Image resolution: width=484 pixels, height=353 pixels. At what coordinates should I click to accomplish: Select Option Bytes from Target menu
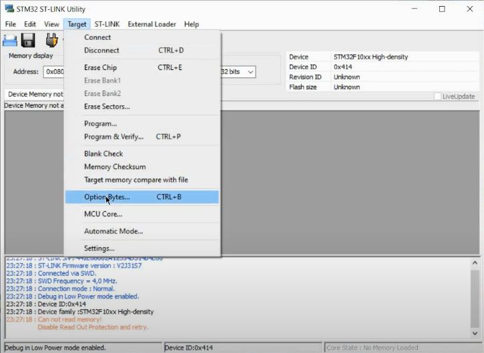pyautogui.click(x=107, y=197)
